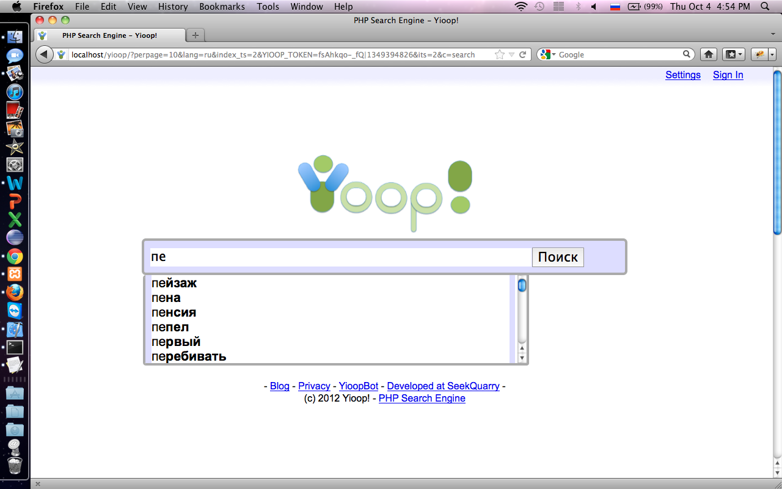Screen dimensions: 782x489
Task: Click the suggestion list scroll up arrow
Action: click(x=522, y=349)
